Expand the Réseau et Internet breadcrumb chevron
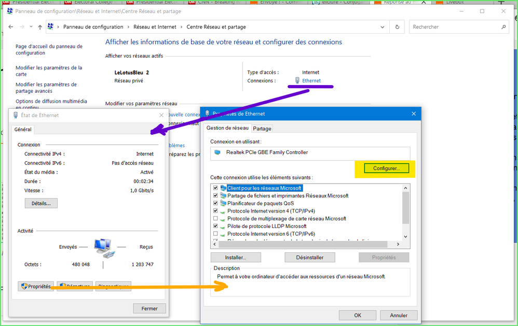 point(181,27)
